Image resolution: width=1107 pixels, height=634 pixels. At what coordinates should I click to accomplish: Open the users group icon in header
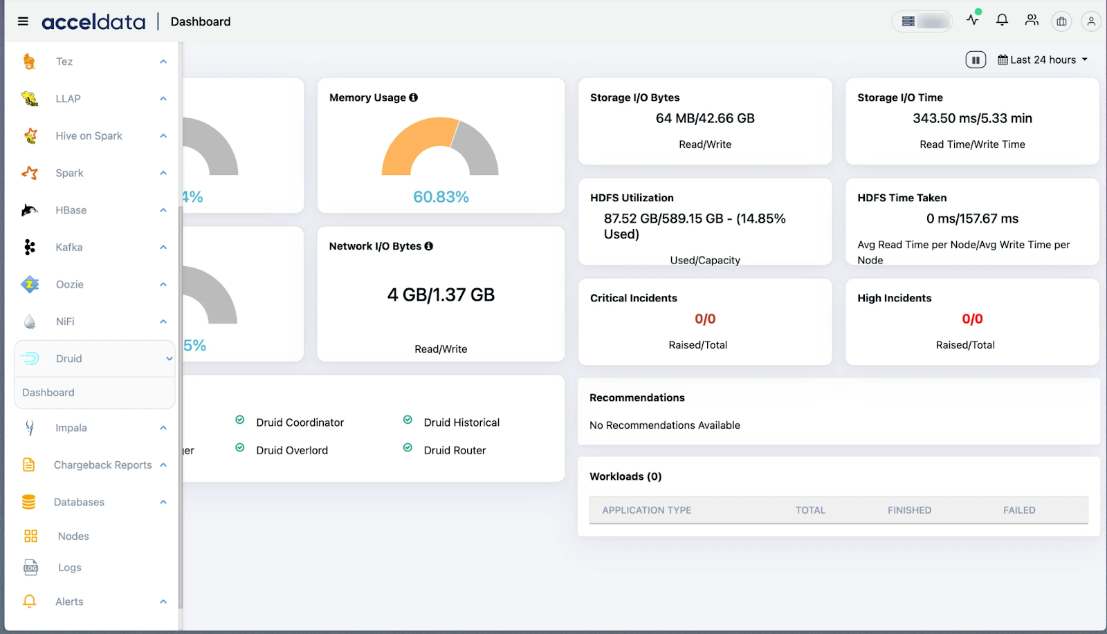[x=1032, y=20]
